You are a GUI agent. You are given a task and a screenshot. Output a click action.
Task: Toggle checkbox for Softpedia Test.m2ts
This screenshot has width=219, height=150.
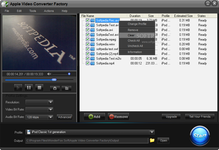tap(87, 59)
